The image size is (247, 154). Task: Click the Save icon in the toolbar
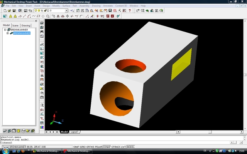point(14,11)
